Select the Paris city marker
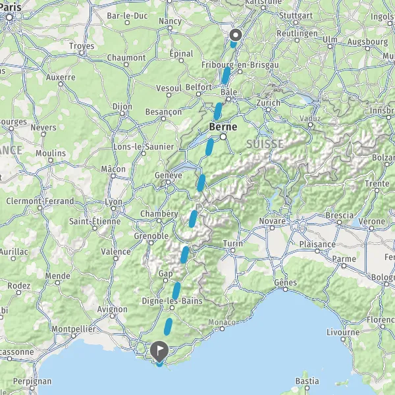395x395 pixels. click(x=9, y=18)
